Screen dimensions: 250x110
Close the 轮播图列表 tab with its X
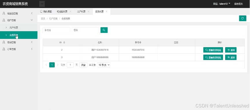[70, 12]
